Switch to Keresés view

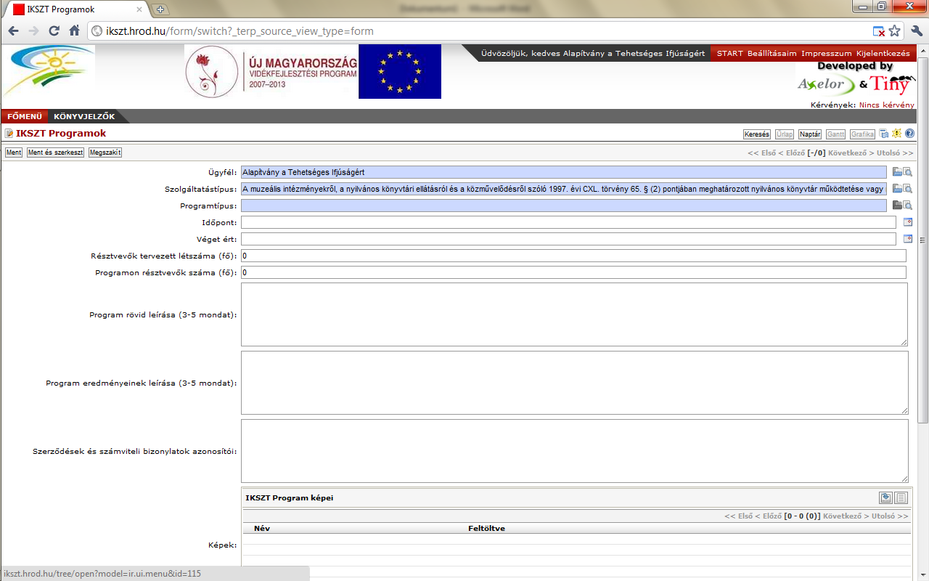(x=757, y=134)
